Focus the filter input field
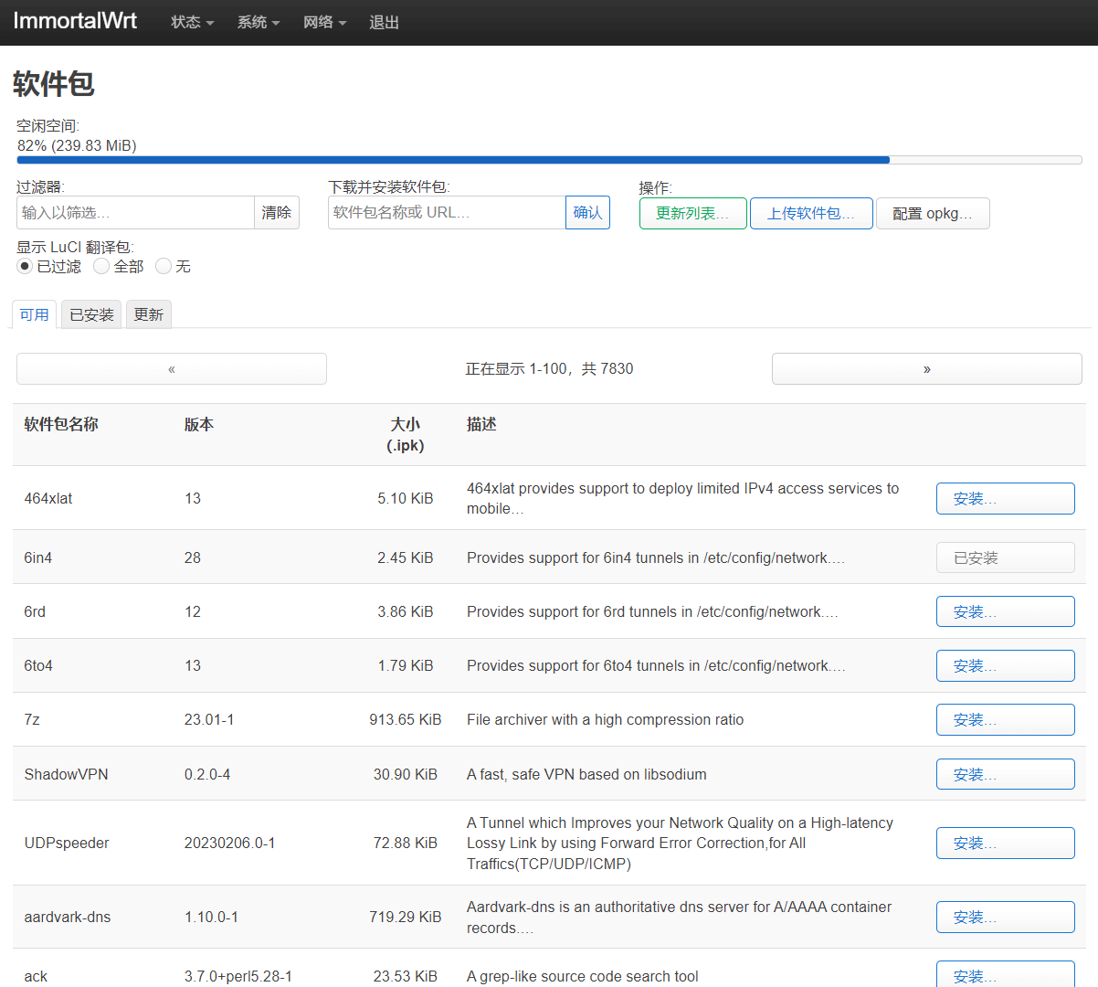This screenshot has width=1098, height=987. pos(135,213)
